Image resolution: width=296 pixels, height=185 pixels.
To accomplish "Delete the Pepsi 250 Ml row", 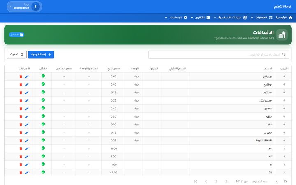I will (21, 141).
